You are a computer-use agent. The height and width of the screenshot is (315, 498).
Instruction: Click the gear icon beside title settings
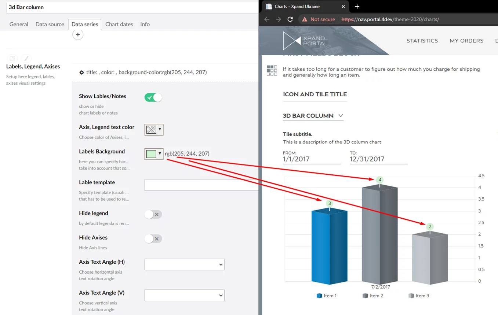tap(81, 73)
